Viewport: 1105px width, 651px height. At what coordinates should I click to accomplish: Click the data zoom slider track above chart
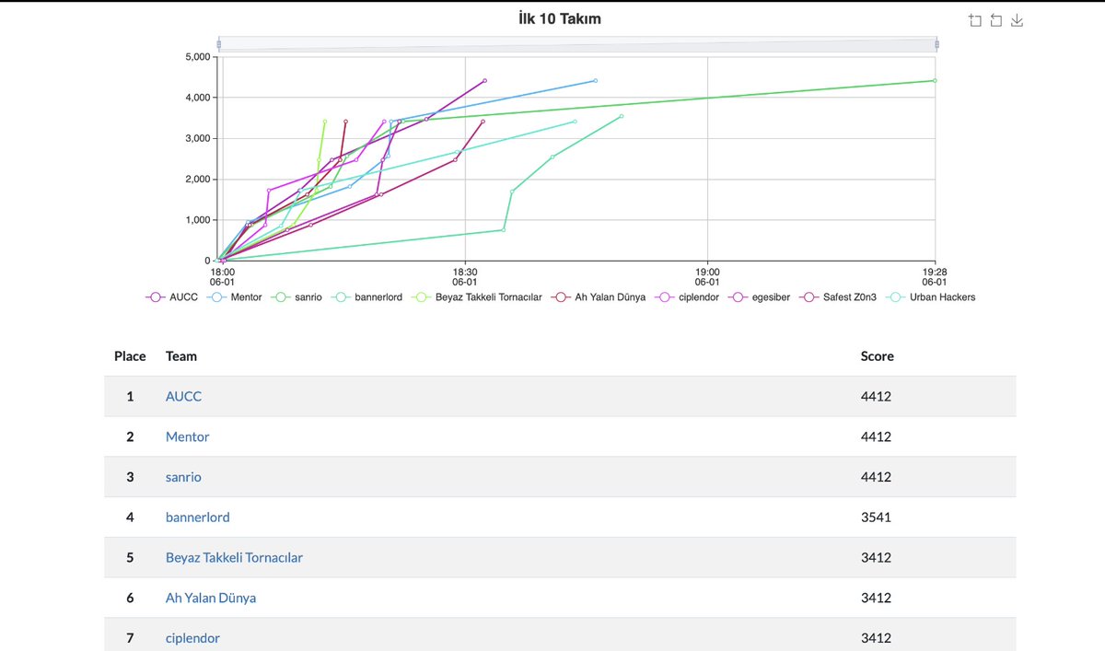[x=577, y=43]
